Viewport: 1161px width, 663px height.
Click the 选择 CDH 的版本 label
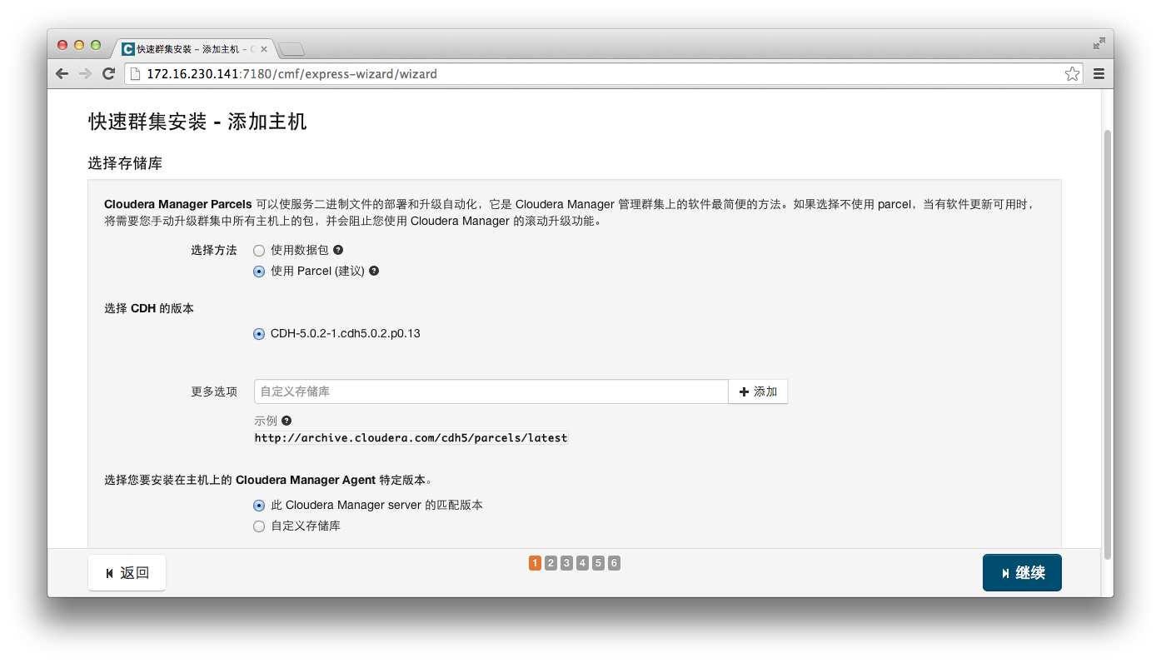149,308
